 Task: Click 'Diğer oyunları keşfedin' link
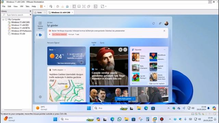[157, 83]
